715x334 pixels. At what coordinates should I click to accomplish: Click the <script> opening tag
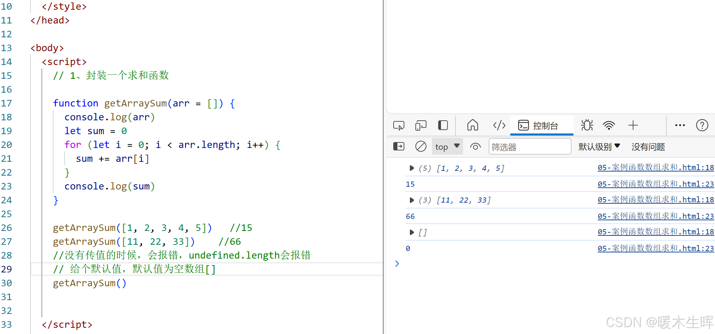pyautogui.click(x=64, y=62)
